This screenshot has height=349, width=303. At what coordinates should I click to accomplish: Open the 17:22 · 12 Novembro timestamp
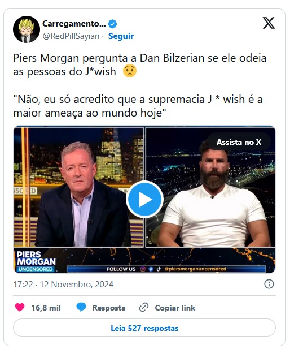click(63, 284)
